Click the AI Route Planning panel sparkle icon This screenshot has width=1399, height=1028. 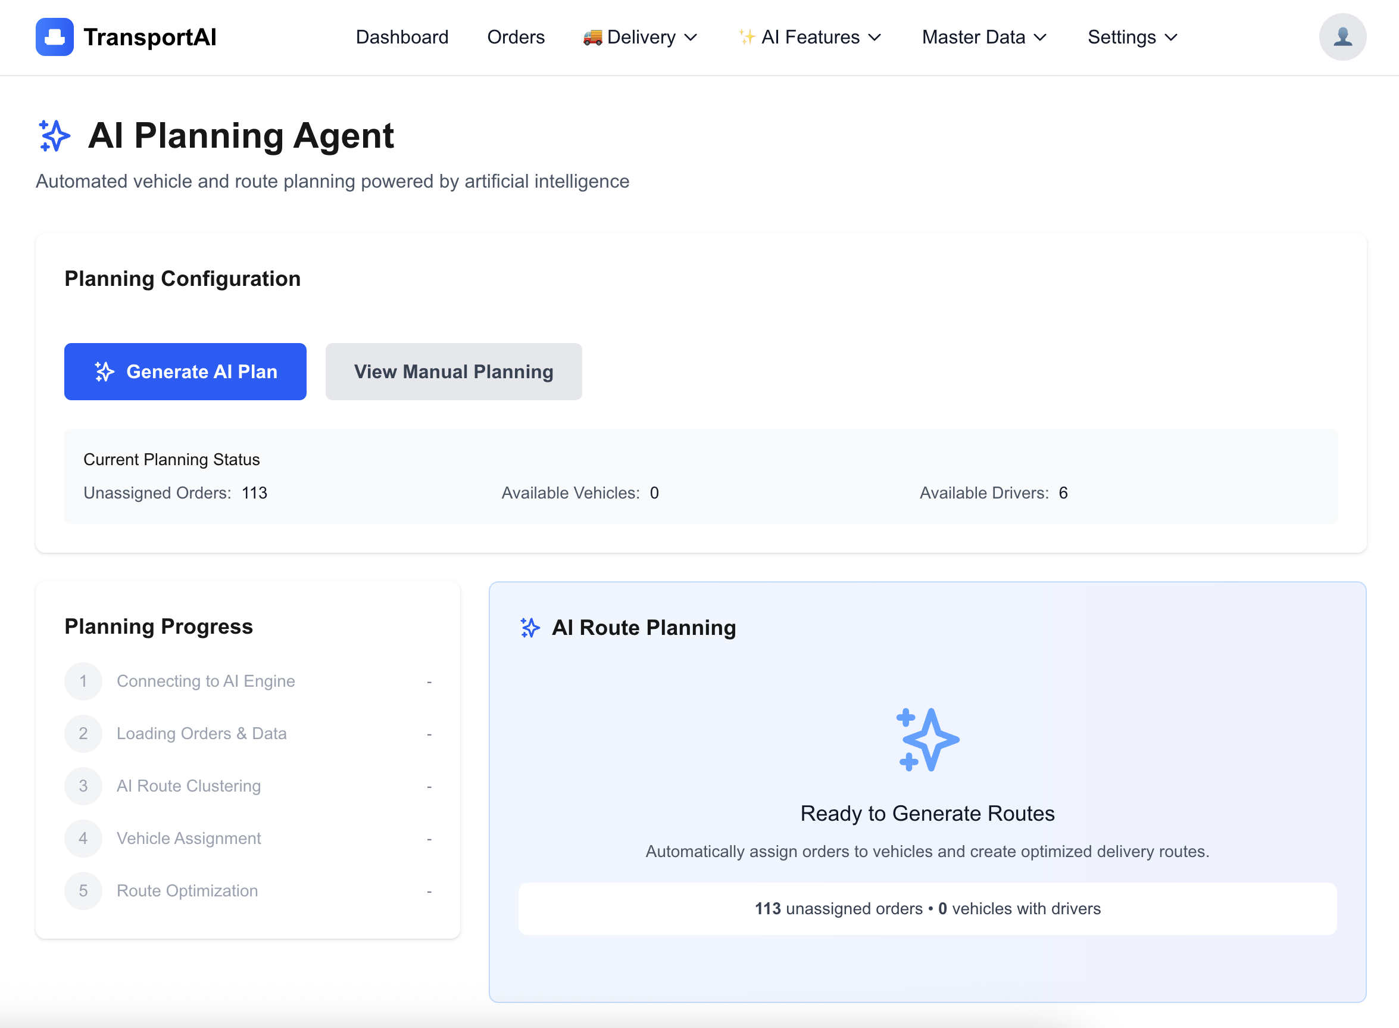click(x=530, y=628)
